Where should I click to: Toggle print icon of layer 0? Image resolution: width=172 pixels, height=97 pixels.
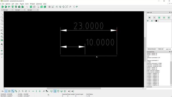(x=152, y=21)
